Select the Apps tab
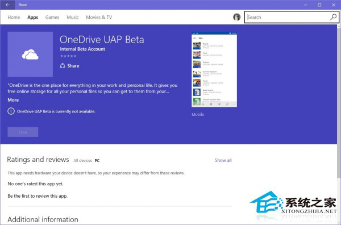This screenshot has width=341, height=225. (33, 18)
